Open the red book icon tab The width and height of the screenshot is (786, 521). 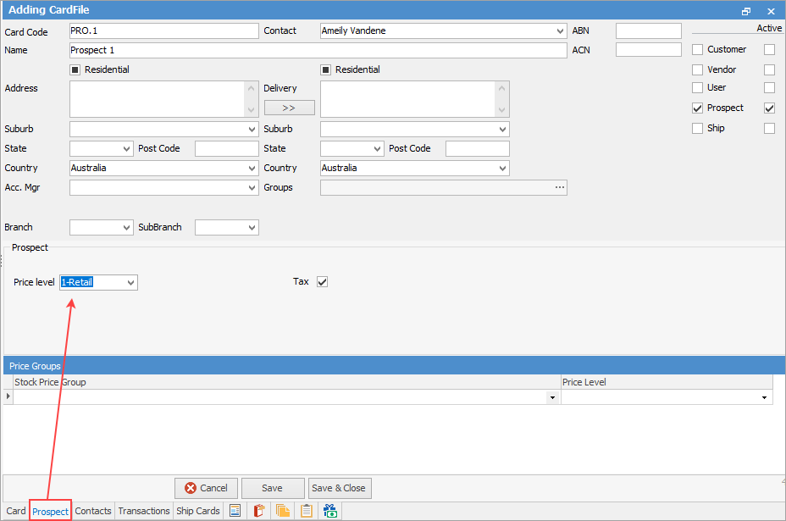(x=259, y=511)
